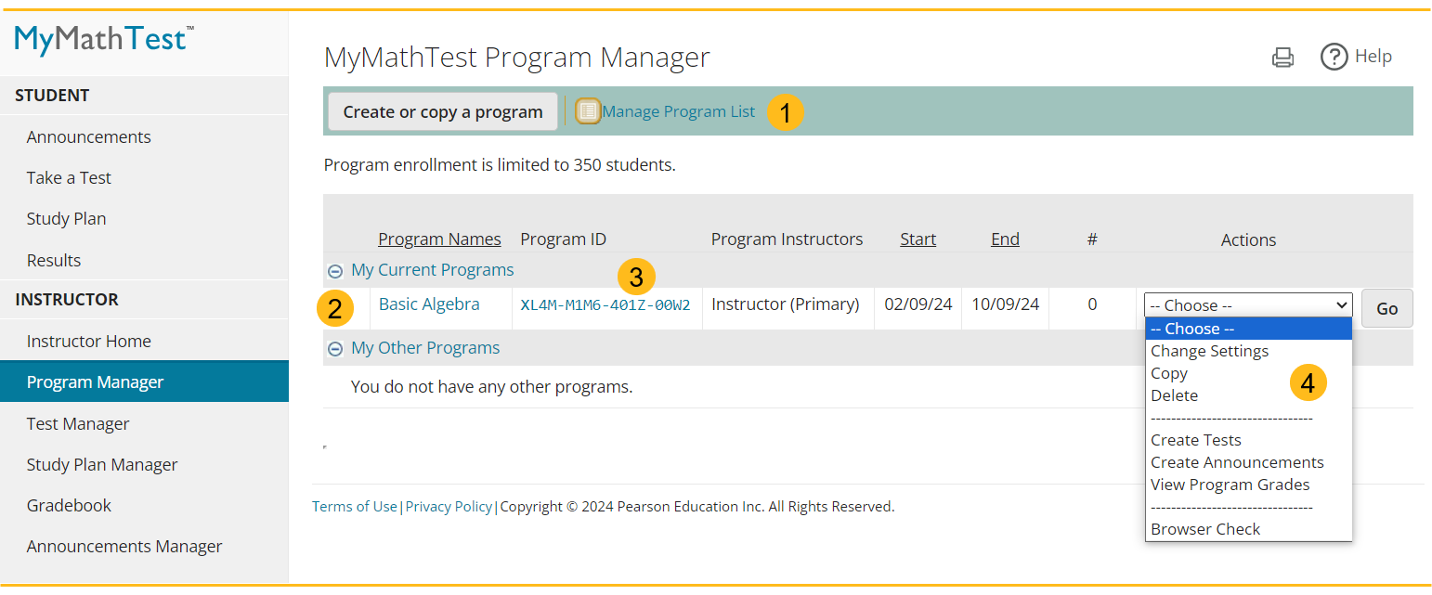
Task: Select Program Manager in the sidebar
Action: pyautogui.click(x=144, y=382)
